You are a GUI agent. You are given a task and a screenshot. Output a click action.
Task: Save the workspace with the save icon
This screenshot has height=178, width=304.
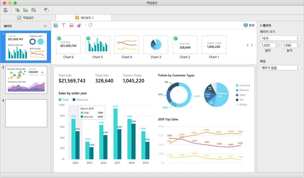6,10
